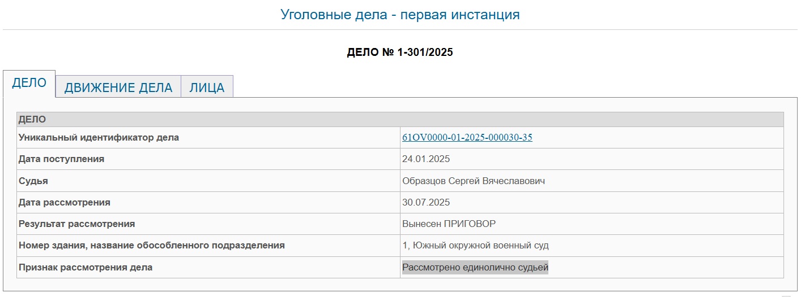Click the Уголовные дела - первая инстанция heading
The image size is (801, 297).
[x=400, y=15]
